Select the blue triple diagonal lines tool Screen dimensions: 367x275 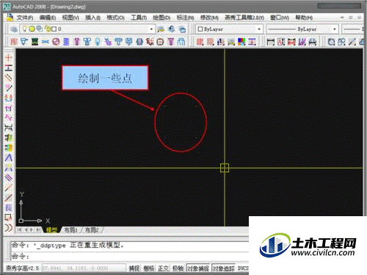pos(8,178)
